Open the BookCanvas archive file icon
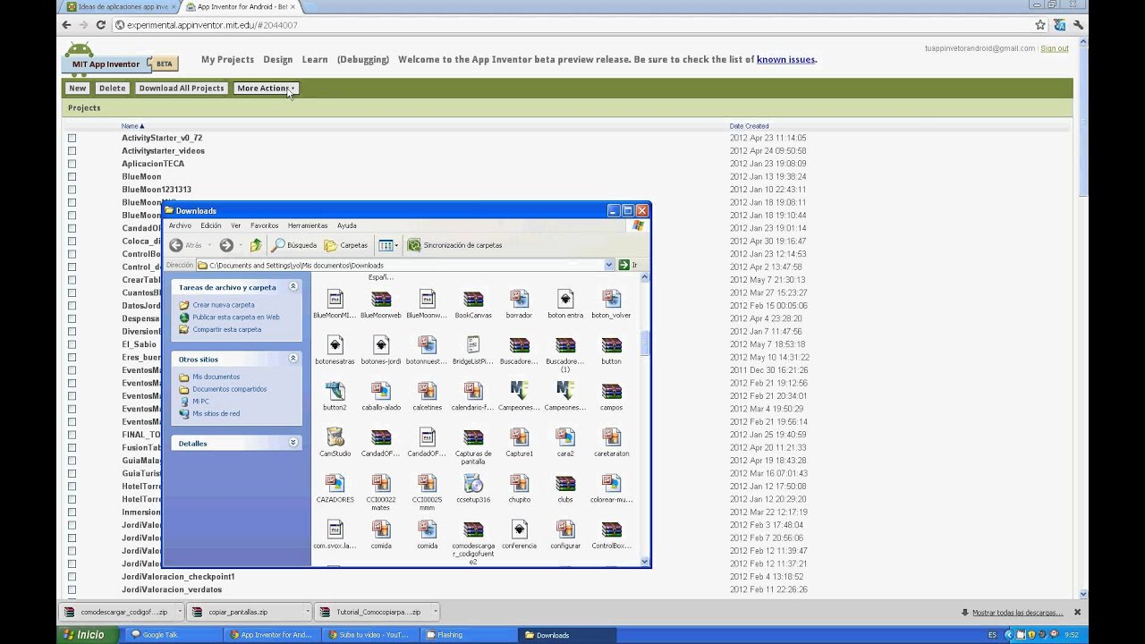1145x644 pixels. point(473,299)
